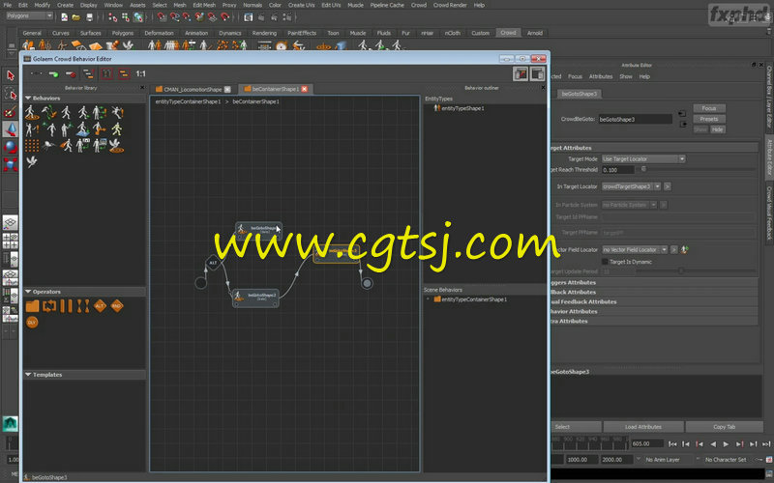Click the create vector field locator icon

pos(685,250)
